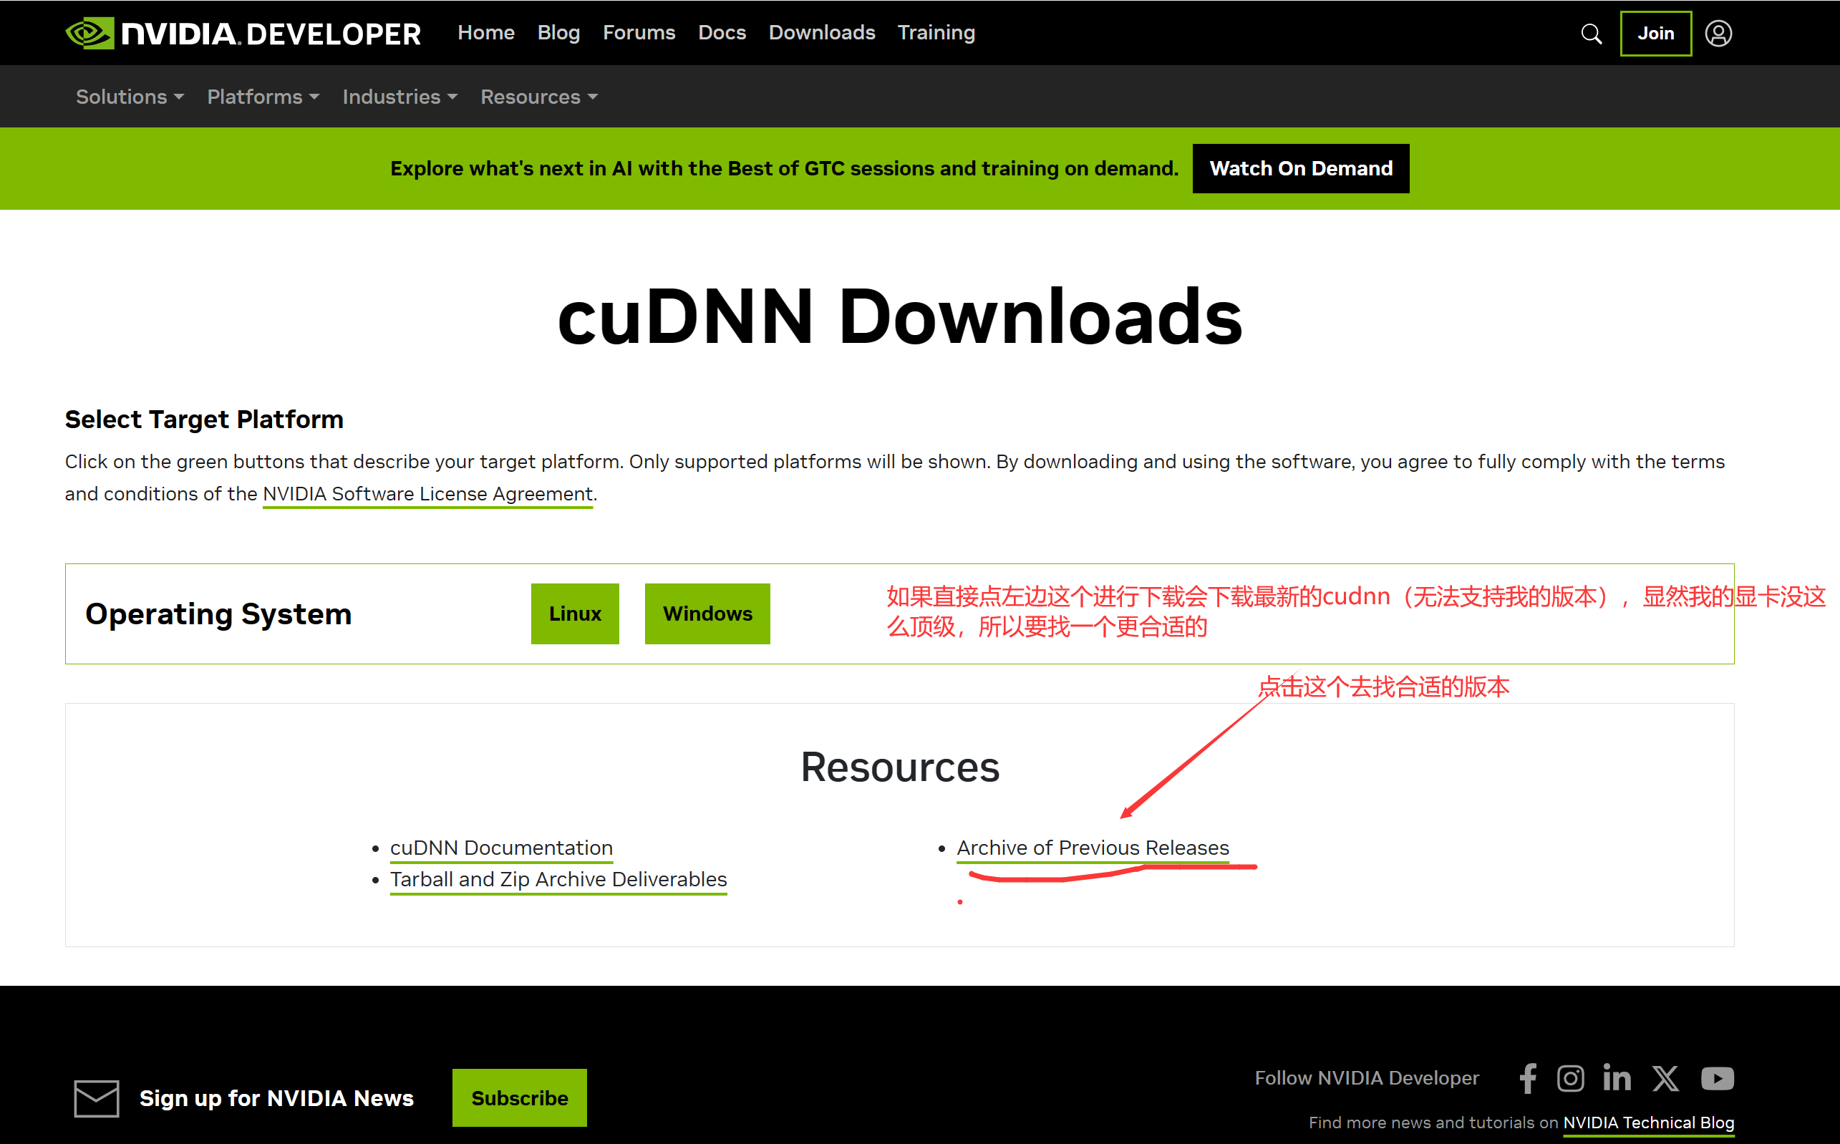Expand the Platforms dropdown menu
This screenshot has height=1144, width=1840.
coord(263,97)
